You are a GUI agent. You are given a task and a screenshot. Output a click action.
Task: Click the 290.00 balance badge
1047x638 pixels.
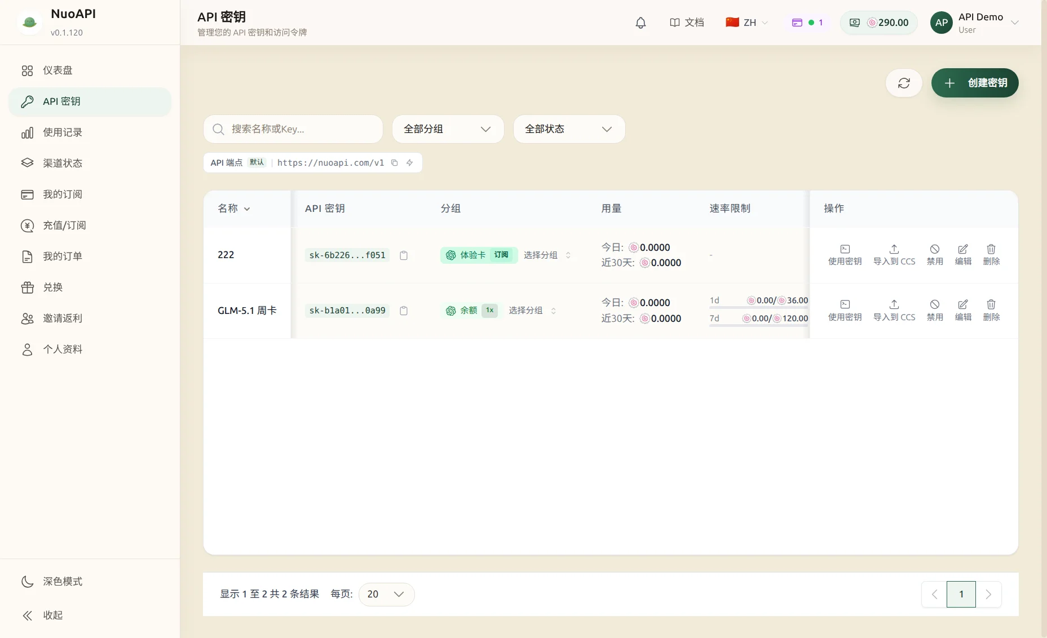[x=878, y=23]
